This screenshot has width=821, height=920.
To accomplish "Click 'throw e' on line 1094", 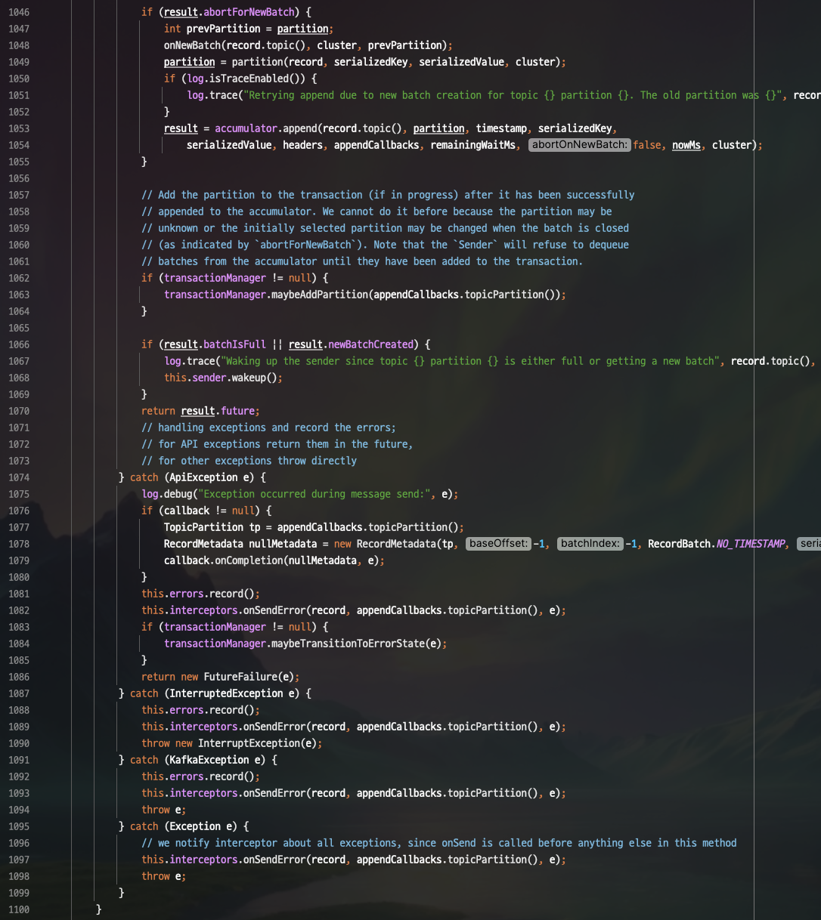I will coord(164,810).
